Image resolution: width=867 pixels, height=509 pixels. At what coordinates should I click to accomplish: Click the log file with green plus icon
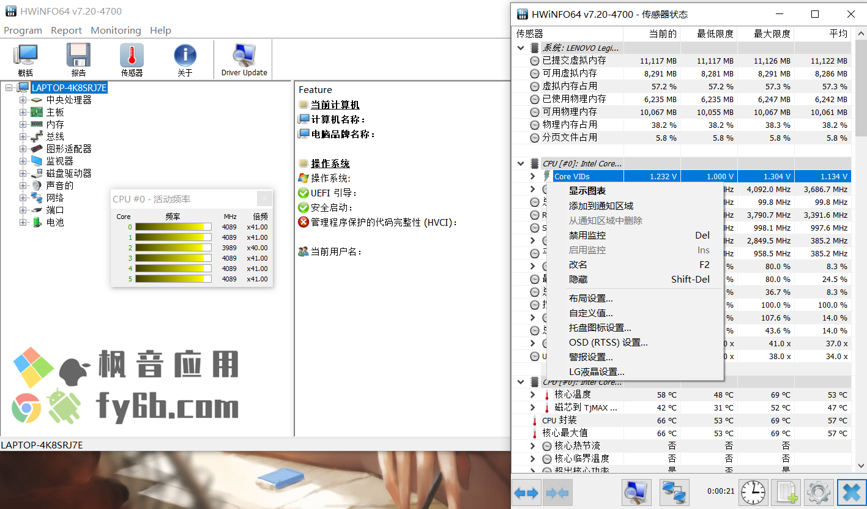click(x=786, y=492)
